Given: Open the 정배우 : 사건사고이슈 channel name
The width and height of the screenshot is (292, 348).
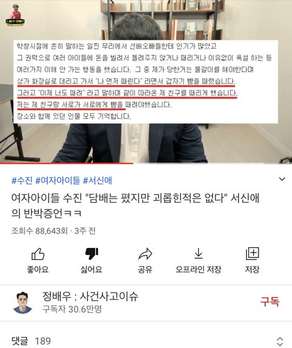Looking at the screenshot, I should pyautogui.click(x=90, y=296).
